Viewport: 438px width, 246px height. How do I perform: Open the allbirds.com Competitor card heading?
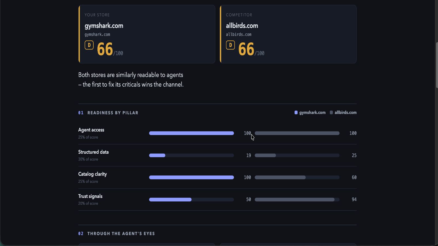[242, 26]
